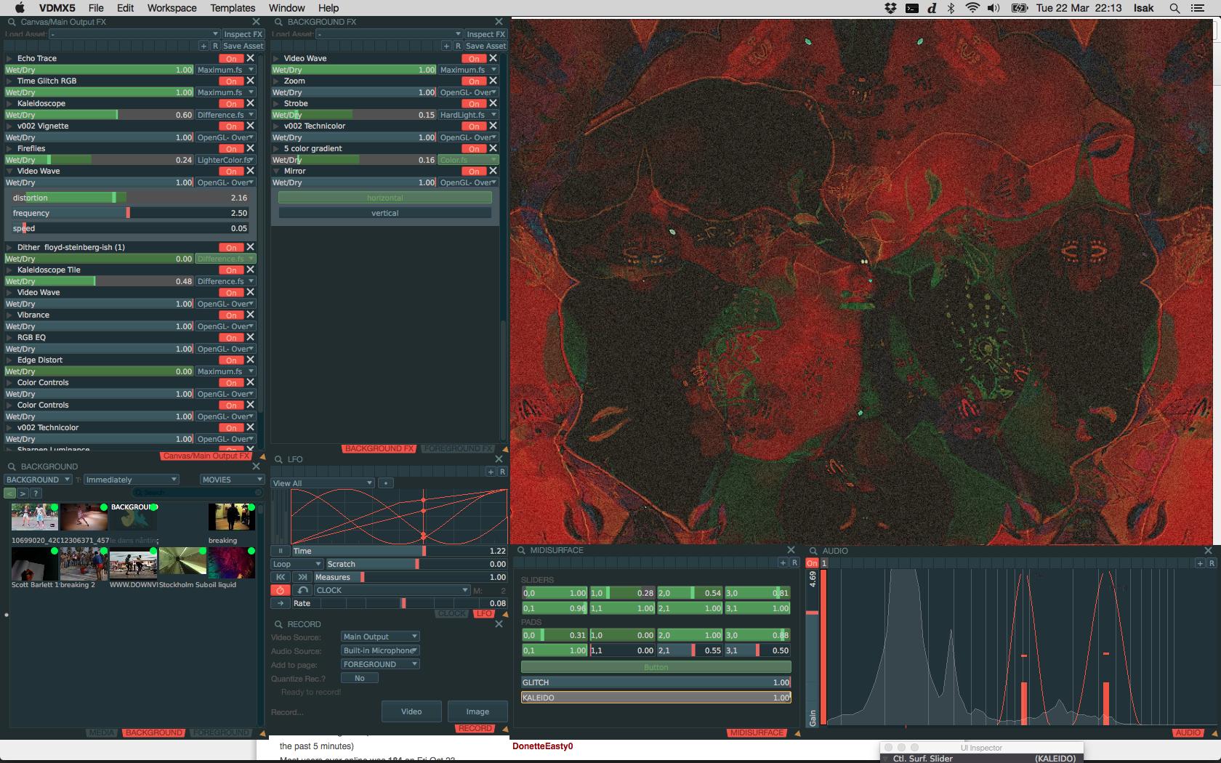Click the plus icon in MIDISURFACE panel
The height and width of the screenshot is (763, 1221).
click(x=783, y=563)
